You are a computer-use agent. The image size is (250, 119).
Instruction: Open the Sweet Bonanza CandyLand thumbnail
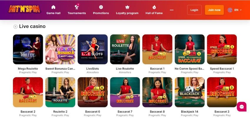(x=60, y=49)
